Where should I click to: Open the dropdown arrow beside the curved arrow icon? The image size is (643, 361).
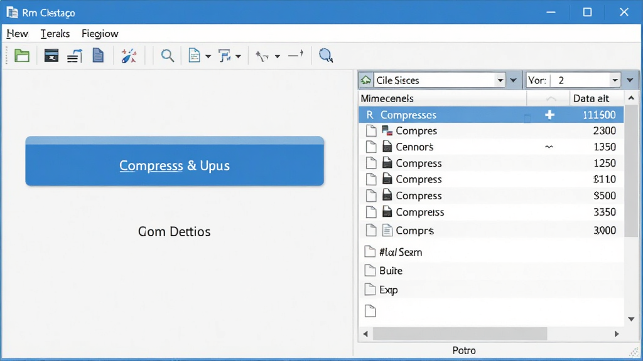(x=277, y=56)
